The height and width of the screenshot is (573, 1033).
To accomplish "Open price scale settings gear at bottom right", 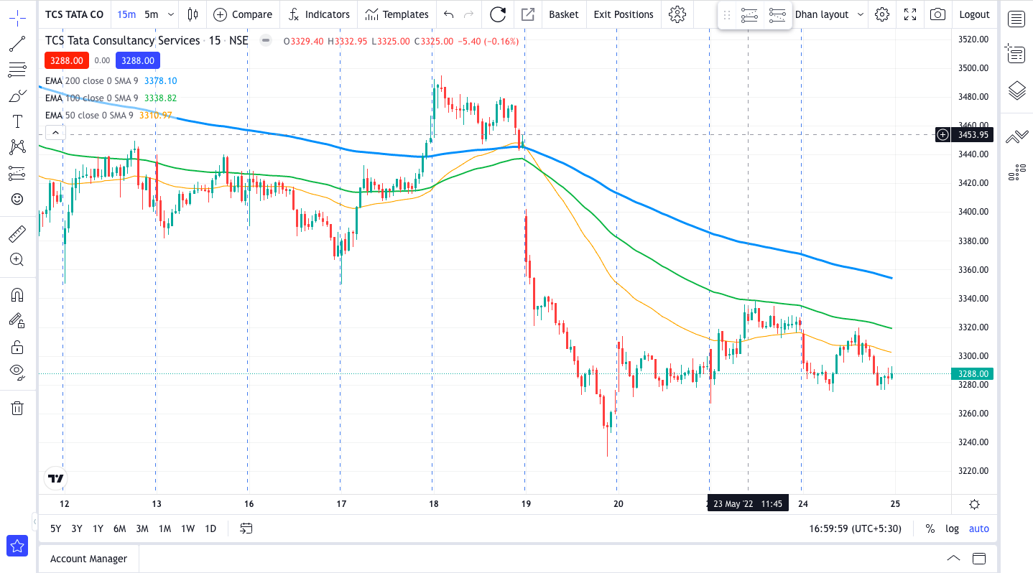I will (x=975, y=504).
